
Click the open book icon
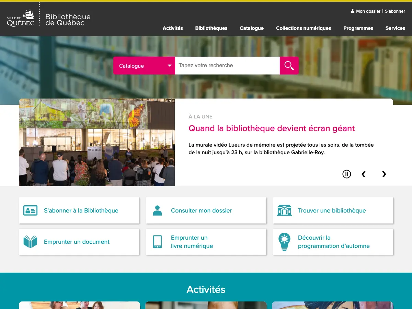click(30, 242)
